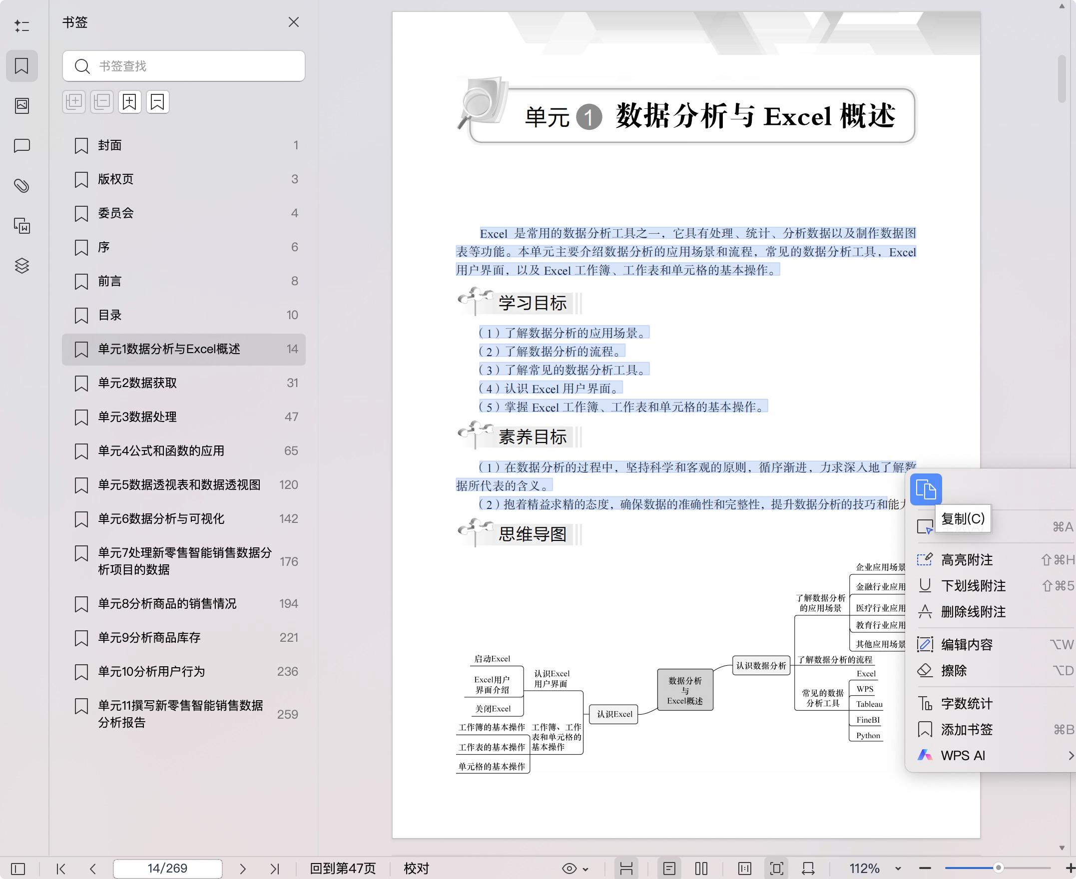This screenshot has height=879, width=1076.
Task: Toggle the sidebar panel icon in status bar
Action: tap(17, 869)
